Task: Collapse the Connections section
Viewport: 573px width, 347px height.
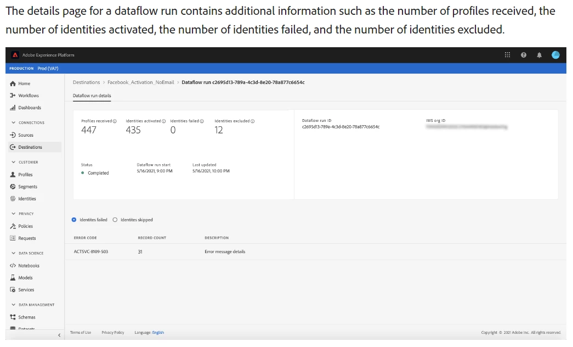Action: pyautogui.click(x=14, y=122)
